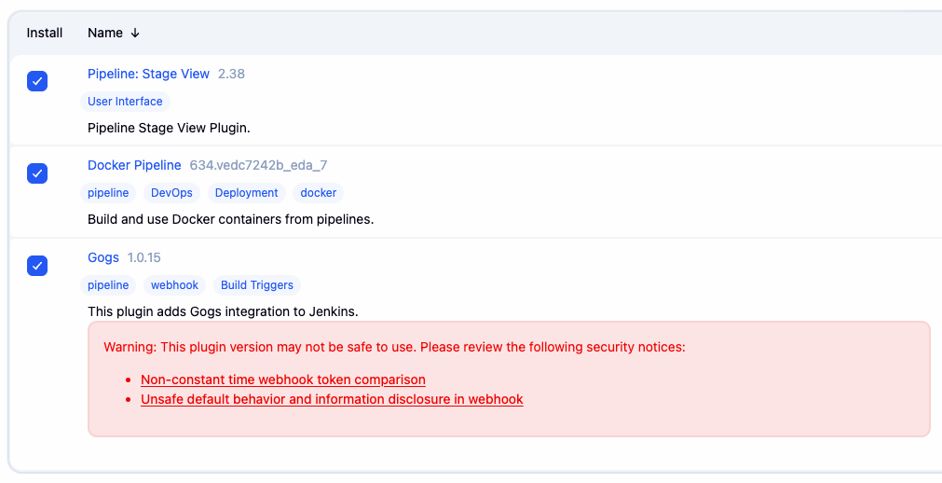Click the Gogs integration description text
The image size is (942, 483).
click(223, 311)
